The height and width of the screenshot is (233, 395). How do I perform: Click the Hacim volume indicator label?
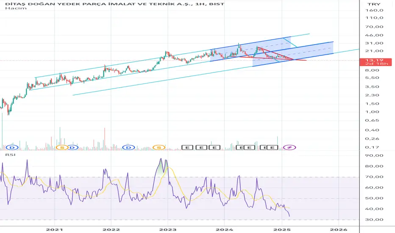pos(16,8)
